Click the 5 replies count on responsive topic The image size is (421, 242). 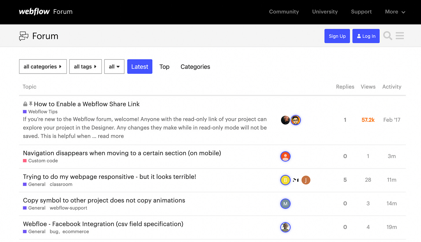pos(345,180)
